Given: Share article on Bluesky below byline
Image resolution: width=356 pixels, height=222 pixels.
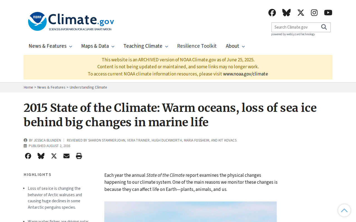Looking at the screenshot, I should pos(41,156).
